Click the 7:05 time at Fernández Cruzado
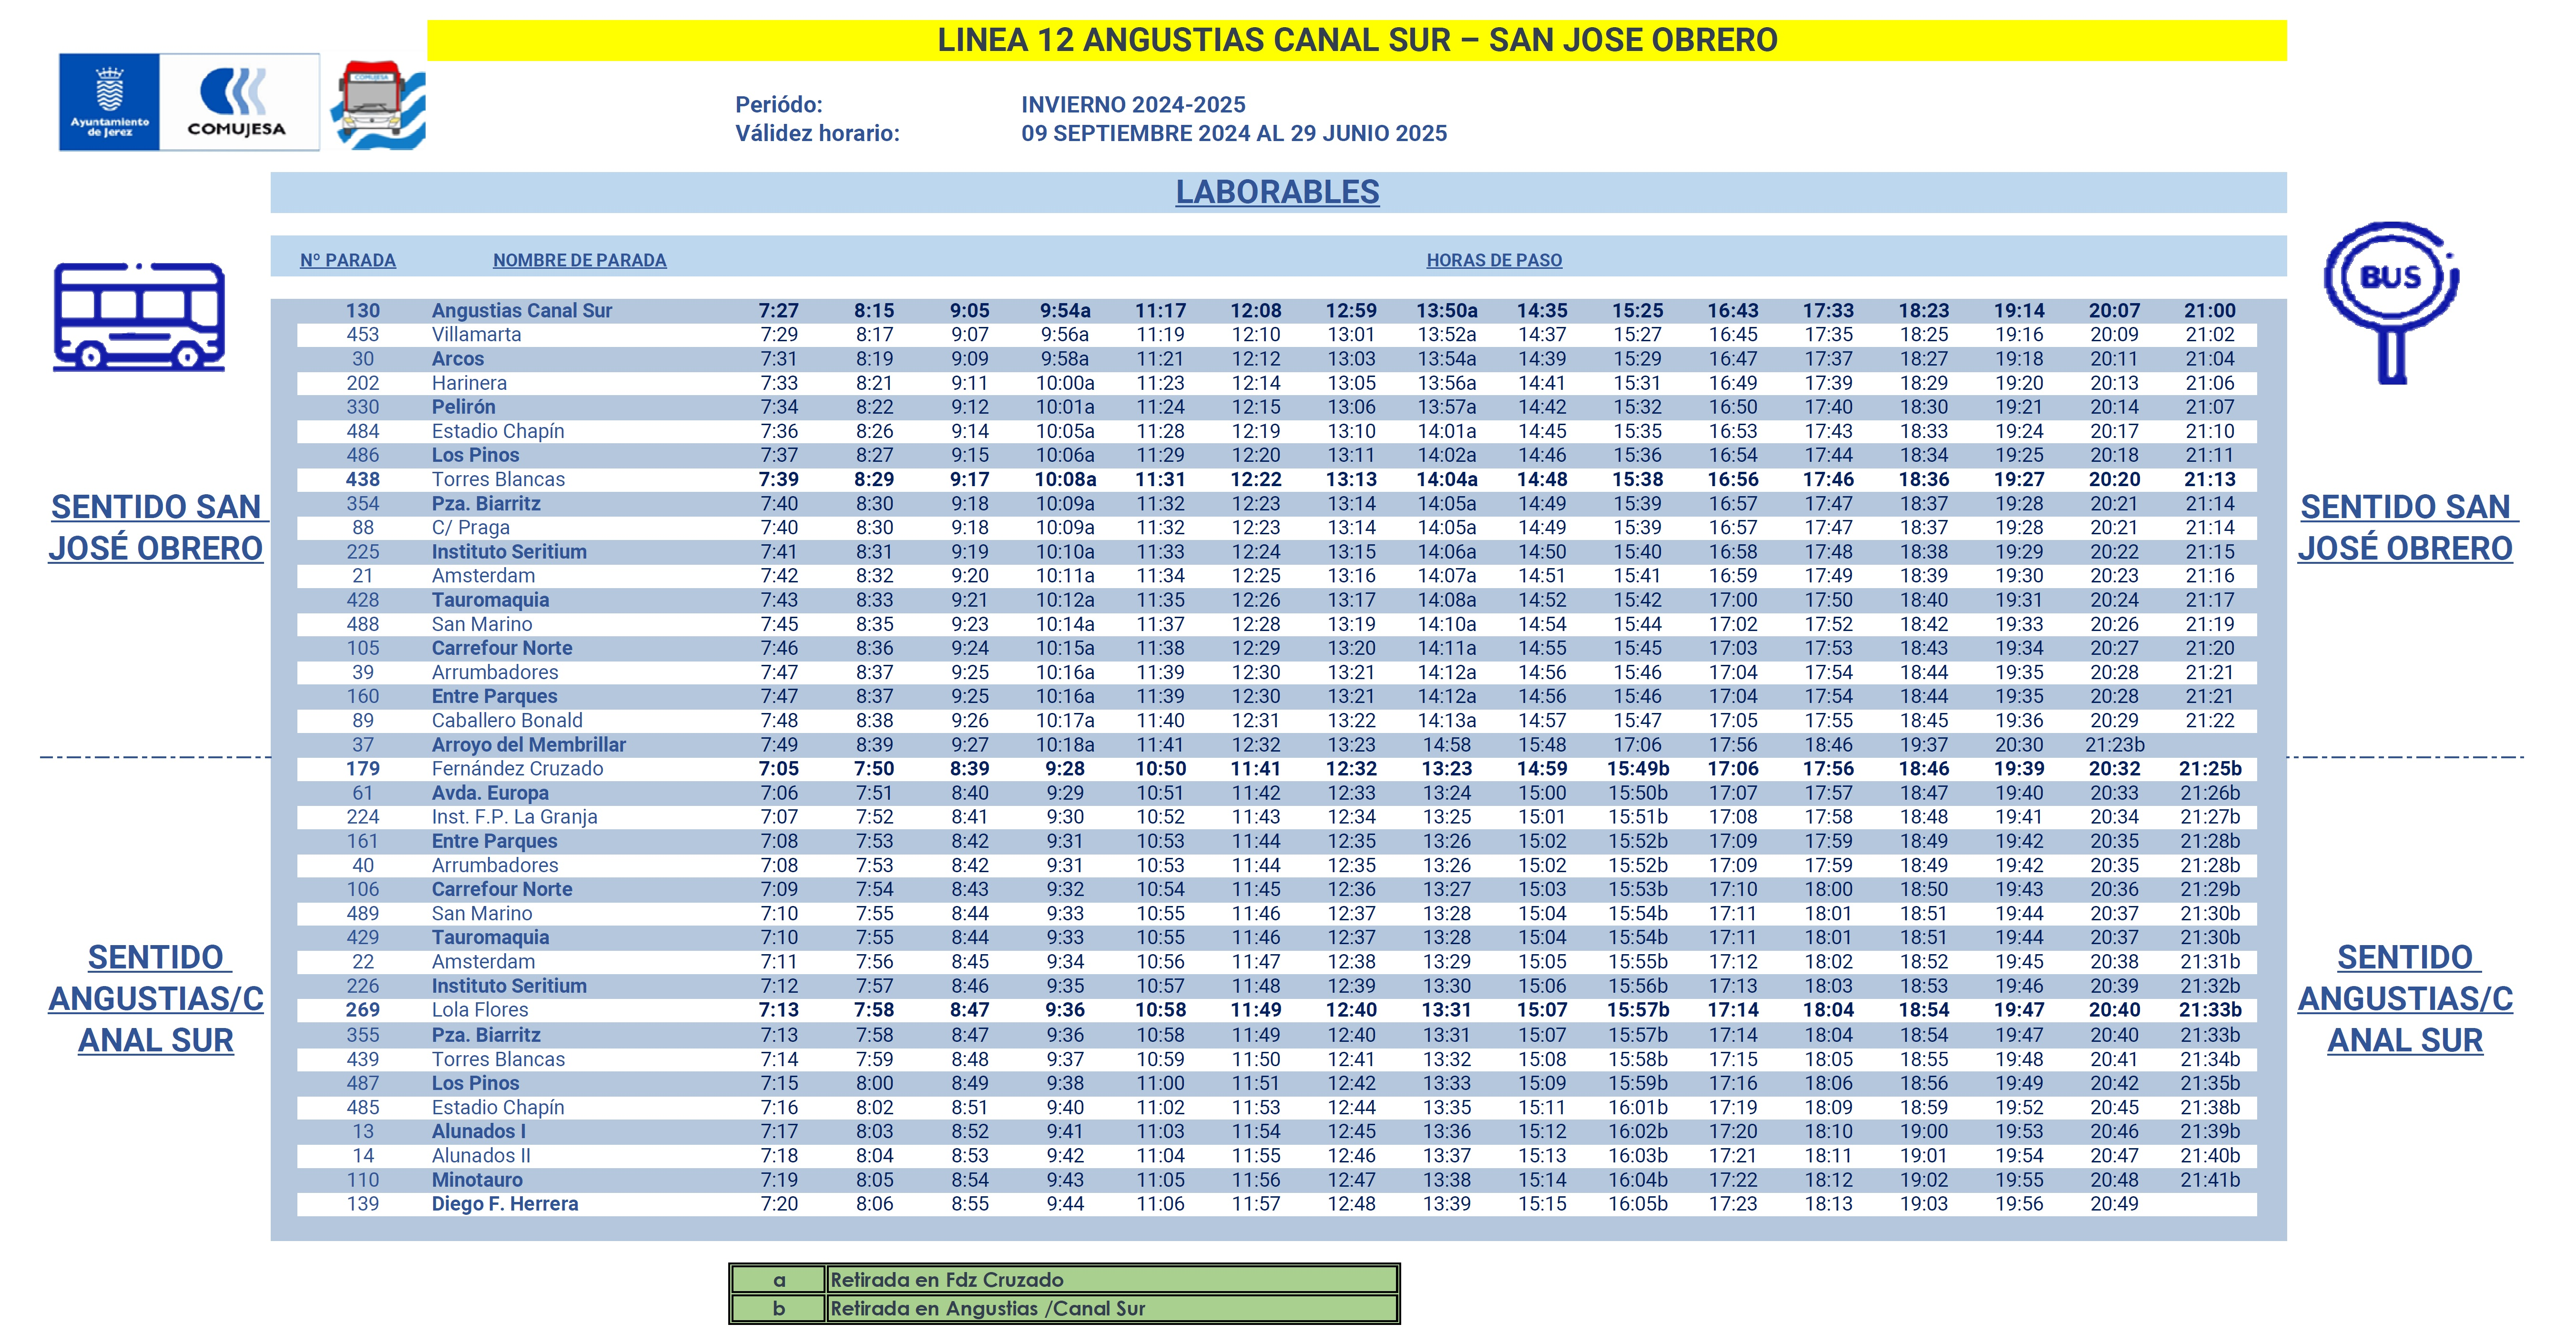The height and width of the screenshot is (1344, 2576). pos(779,769)
